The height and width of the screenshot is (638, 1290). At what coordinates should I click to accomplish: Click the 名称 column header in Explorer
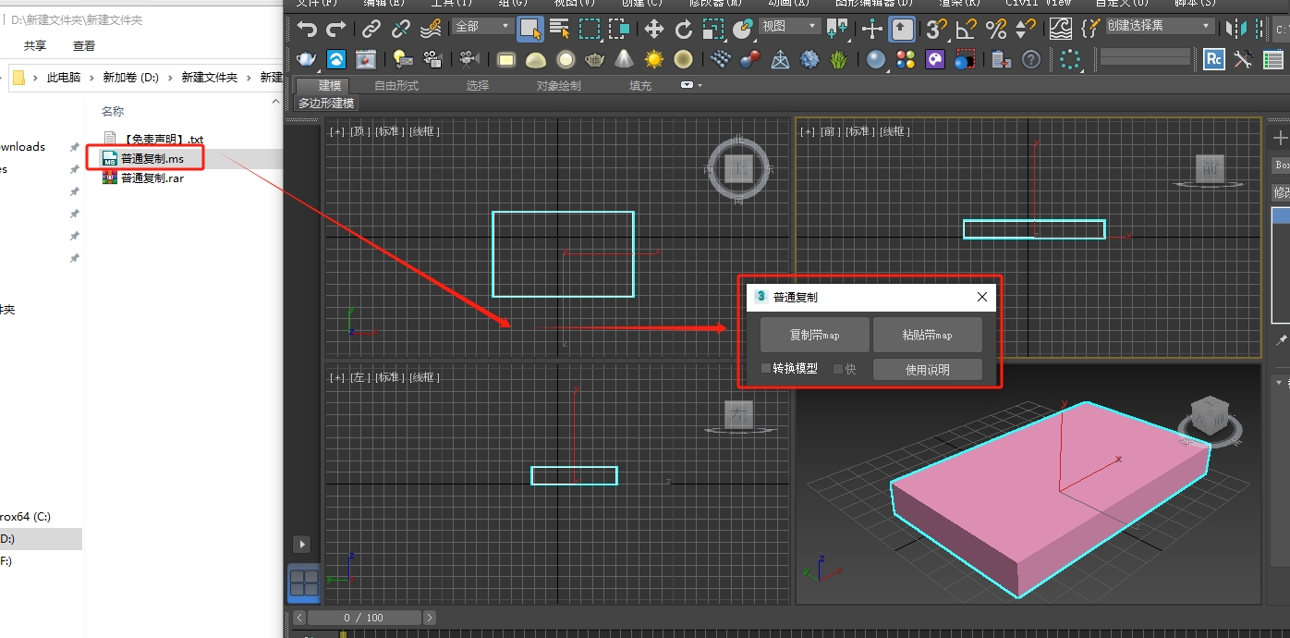coord(113,111)
